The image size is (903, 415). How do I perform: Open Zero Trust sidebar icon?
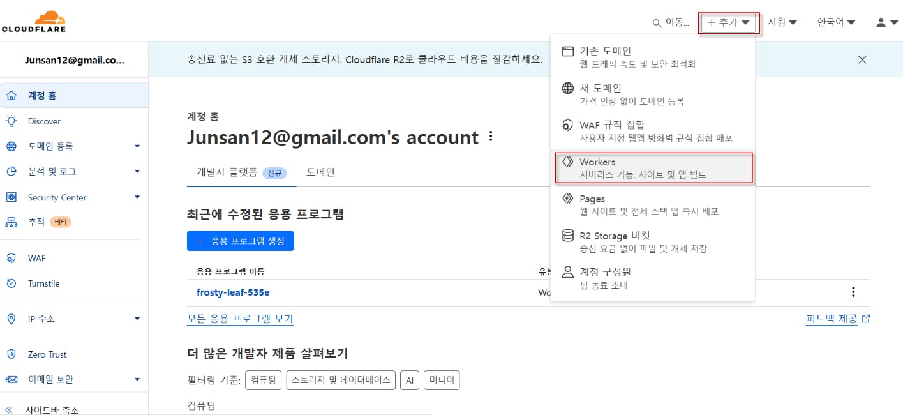coord(11,354)
